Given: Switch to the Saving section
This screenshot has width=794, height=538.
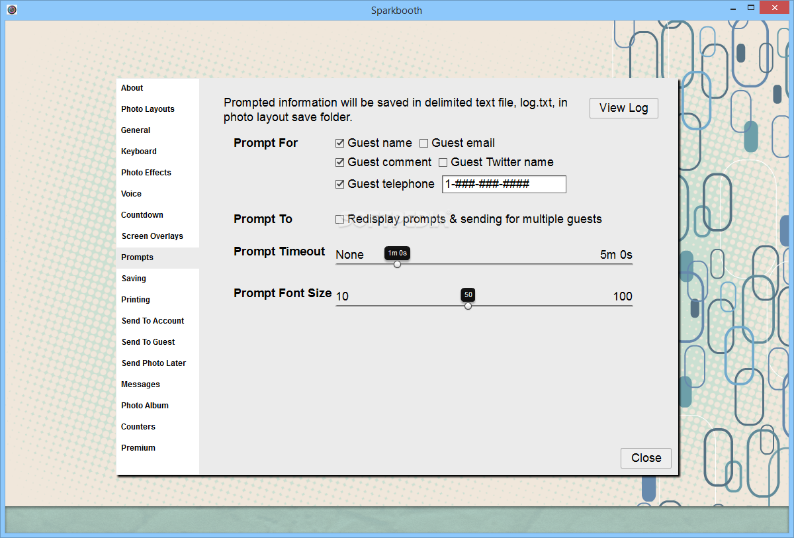Looking at the screenshot, I should (x=157, y=279).
